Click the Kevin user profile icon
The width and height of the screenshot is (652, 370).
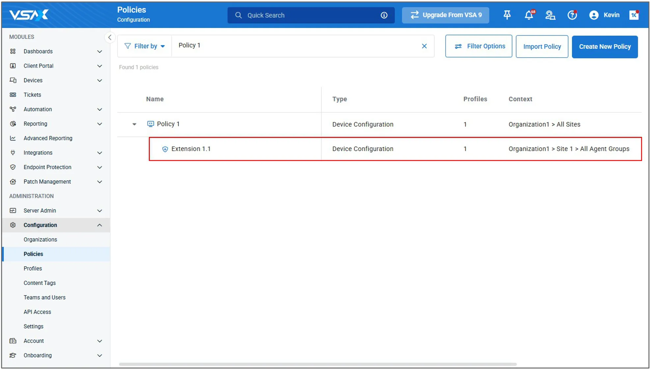tap(594, 15)
